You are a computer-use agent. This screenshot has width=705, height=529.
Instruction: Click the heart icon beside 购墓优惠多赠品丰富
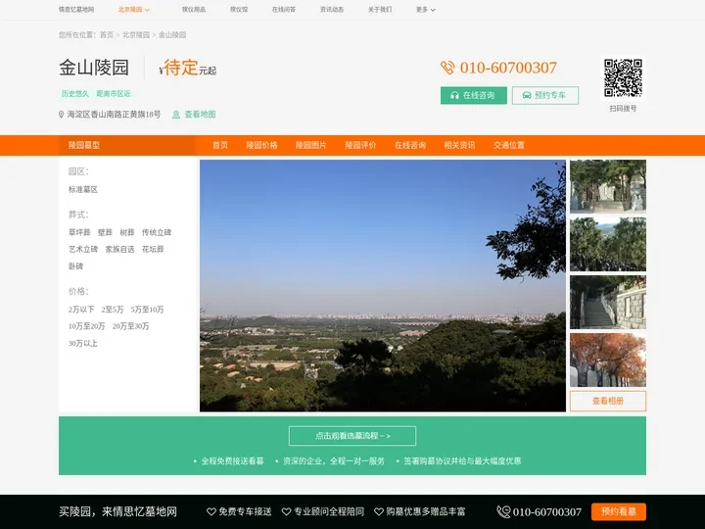coord(379,511)
